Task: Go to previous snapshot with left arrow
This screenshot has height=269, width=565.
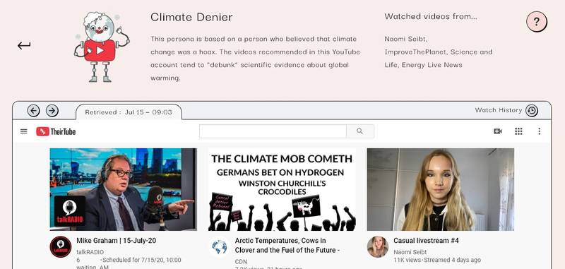Action: (x=33, y=111)
